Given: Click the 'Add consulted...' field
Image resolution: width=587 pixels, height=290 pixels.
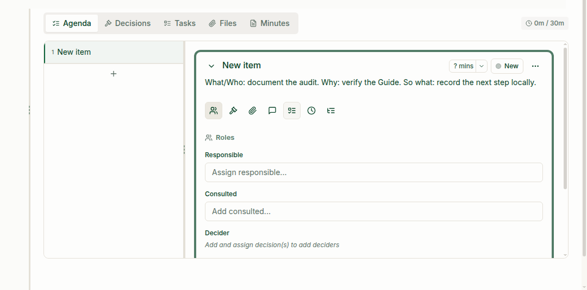Looking at the screenshot, I should coord(373,211).
